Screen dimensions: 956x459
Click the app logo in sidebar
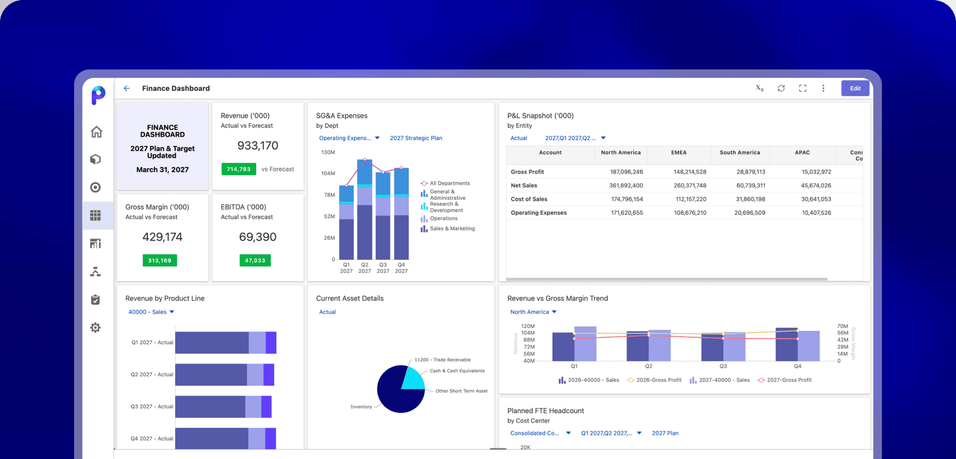pos(98,95)
